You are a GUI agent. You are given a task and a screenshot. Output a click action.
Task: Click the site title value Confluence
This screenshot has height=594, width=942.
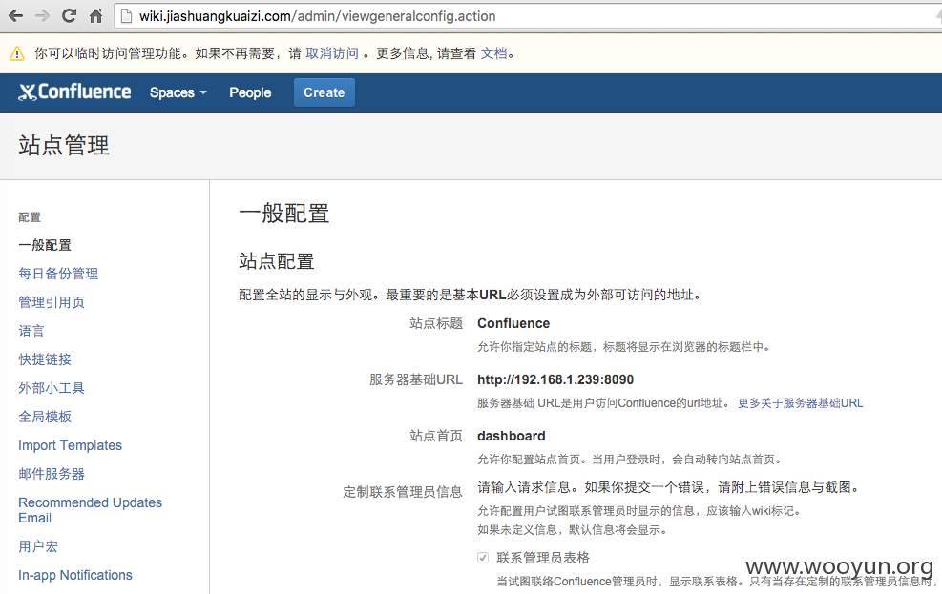513,323
